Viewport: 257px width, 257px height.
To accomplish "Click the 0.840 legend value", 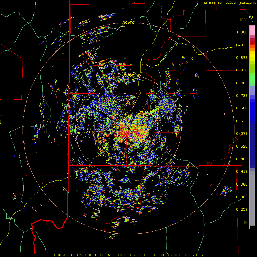I will tap(242, 70).
